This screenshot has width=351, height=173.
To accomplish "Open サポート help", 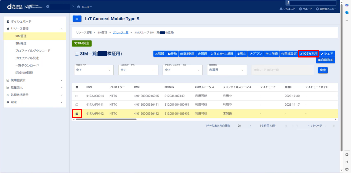I will point(306,9).
